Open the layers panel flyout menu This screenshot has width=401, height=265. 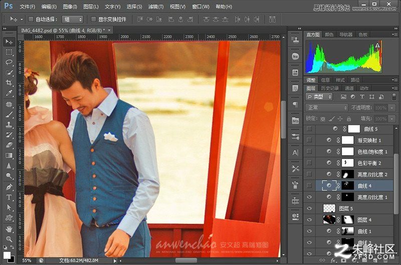[x=394, y=88]
